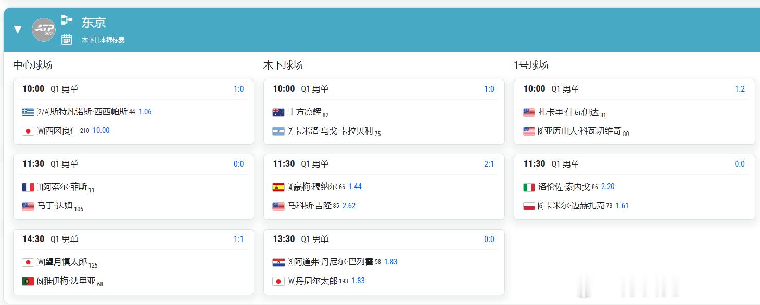The height and width of the screenshot is (305, 760).
Task: Open the calendar schedule icon
Action: click(67, 39)
